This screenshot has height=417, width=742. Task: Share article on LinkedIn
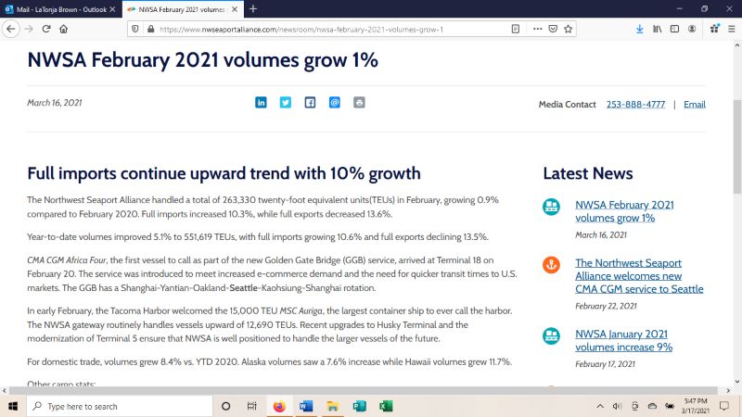(x=261, y=103)
